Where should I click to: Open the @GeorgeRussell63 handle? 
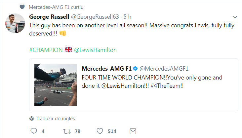[x=99, y=17]
